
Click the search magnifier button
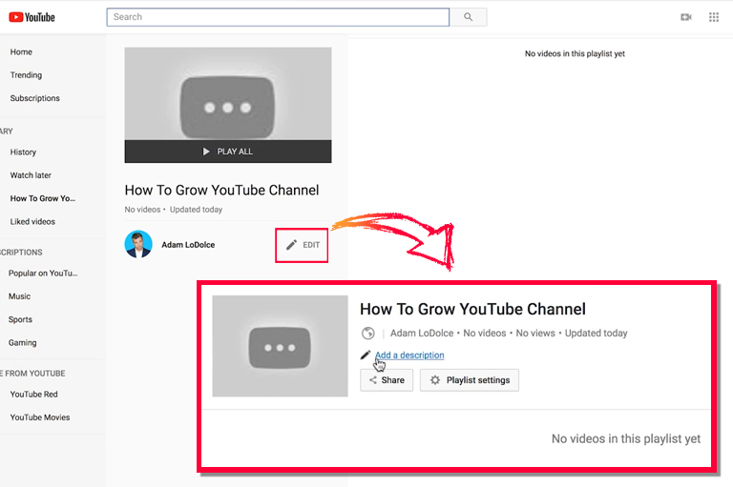468,17
